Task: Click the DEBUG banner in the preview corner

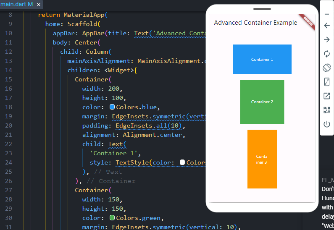Action: coord(308,22)
